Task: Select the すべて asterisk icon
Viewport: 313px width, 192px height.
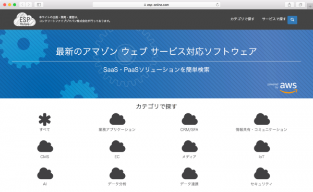Action: 44,119
